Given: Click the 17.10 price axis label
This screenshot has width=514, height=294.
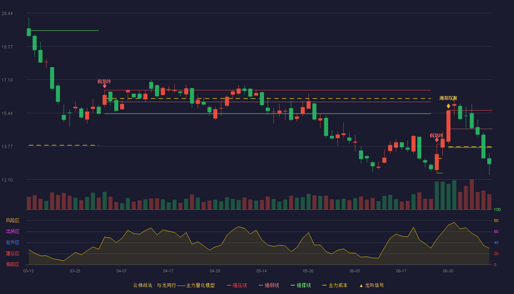Looking at the screenshot, I should click(x=7, y=80).
